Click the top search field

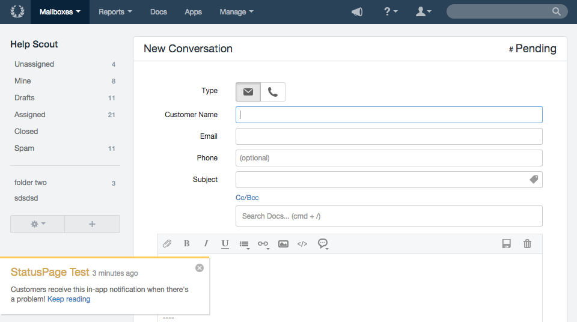point(507,12)
